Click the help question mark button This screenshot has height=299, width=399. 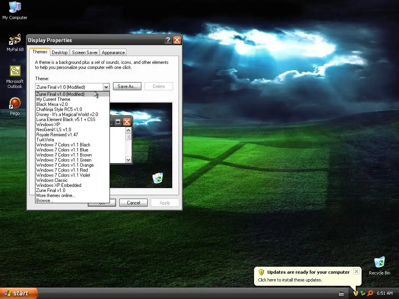pos(168,40)
